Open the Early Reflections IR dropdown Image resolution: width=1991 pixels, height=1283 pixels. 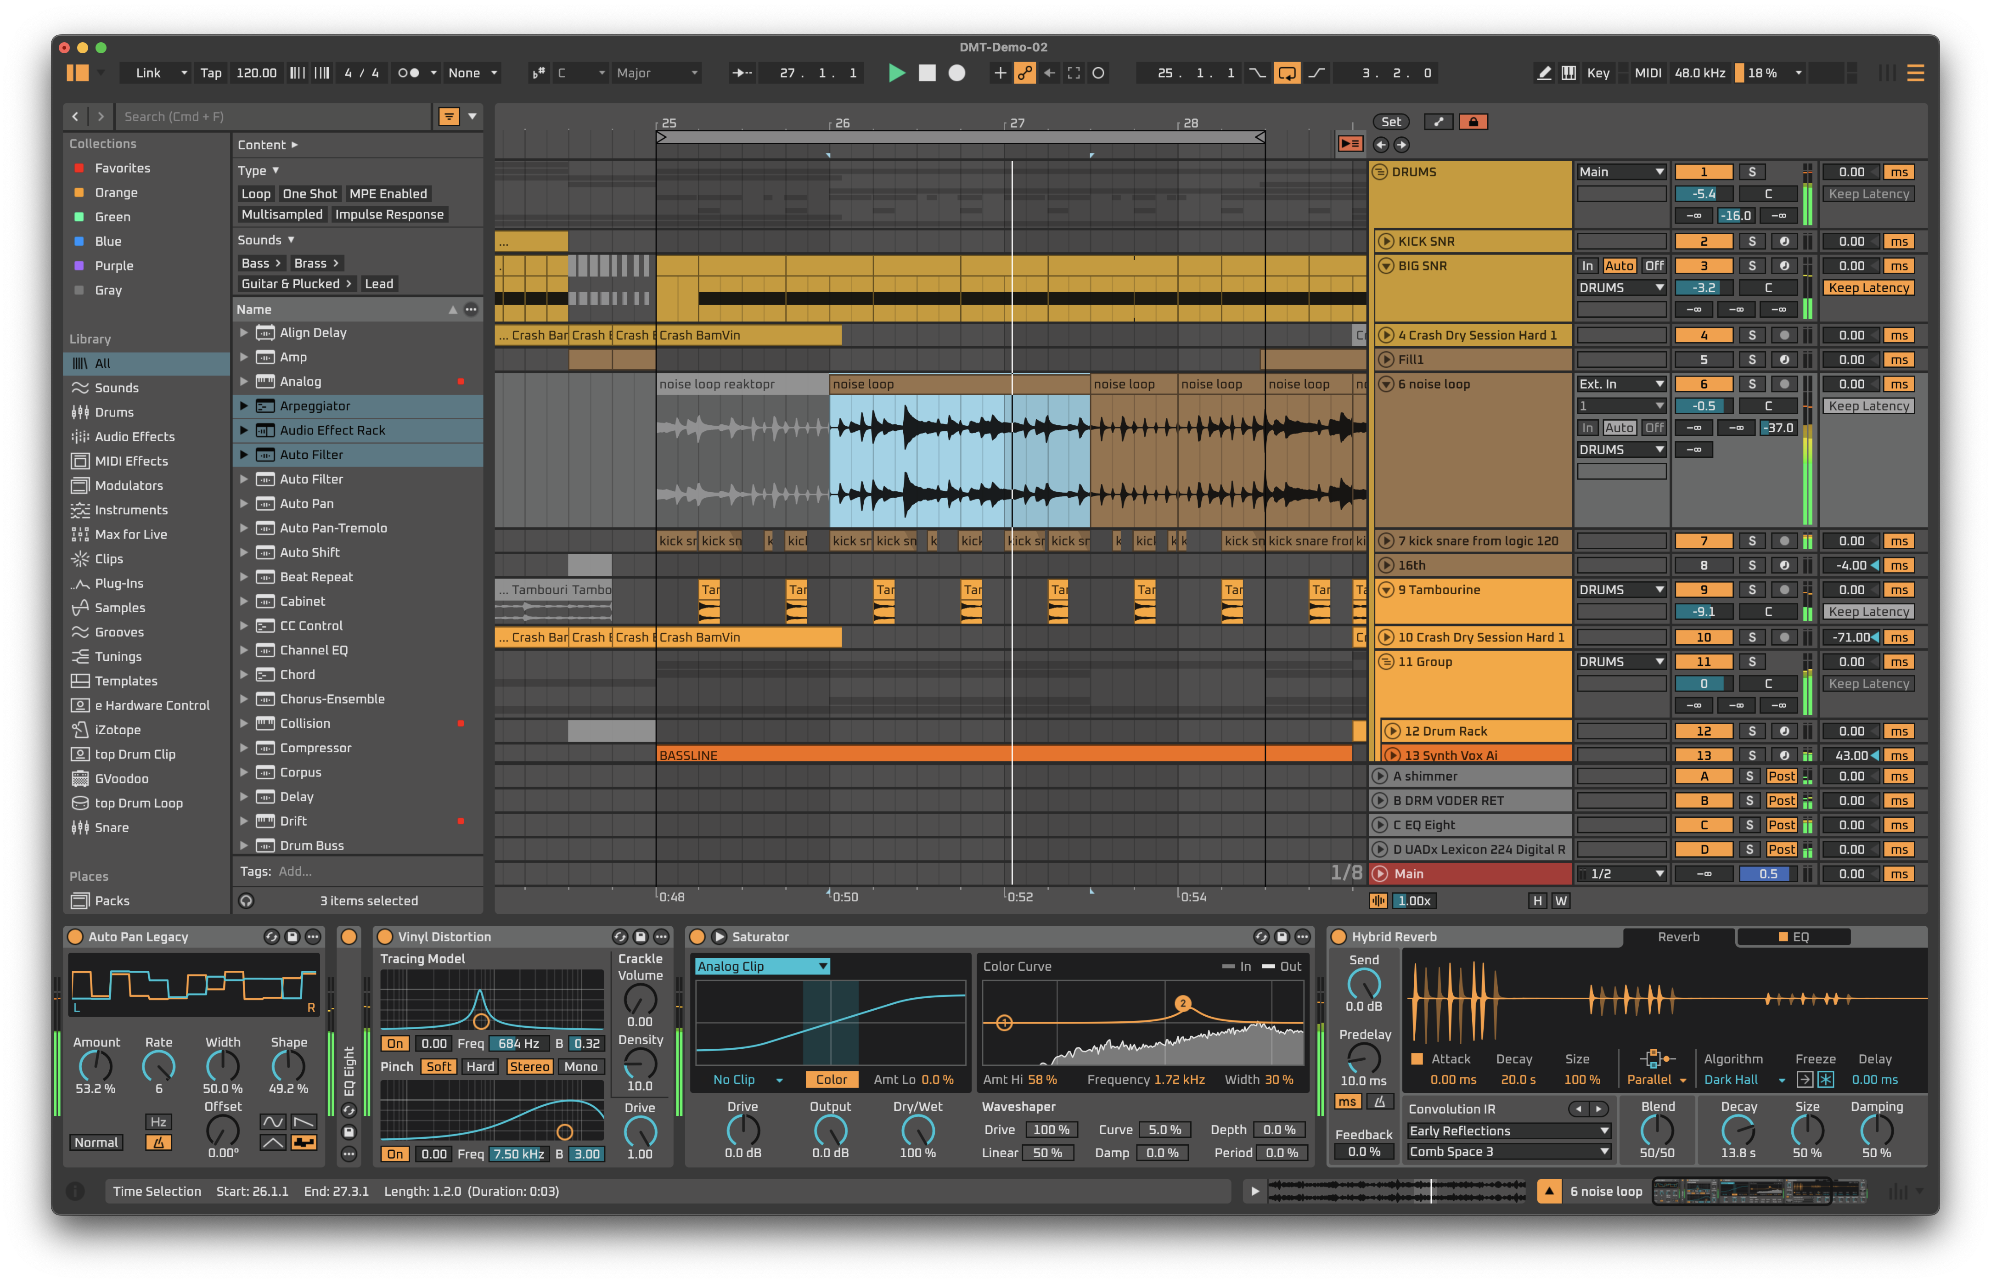point(1508,1131)
